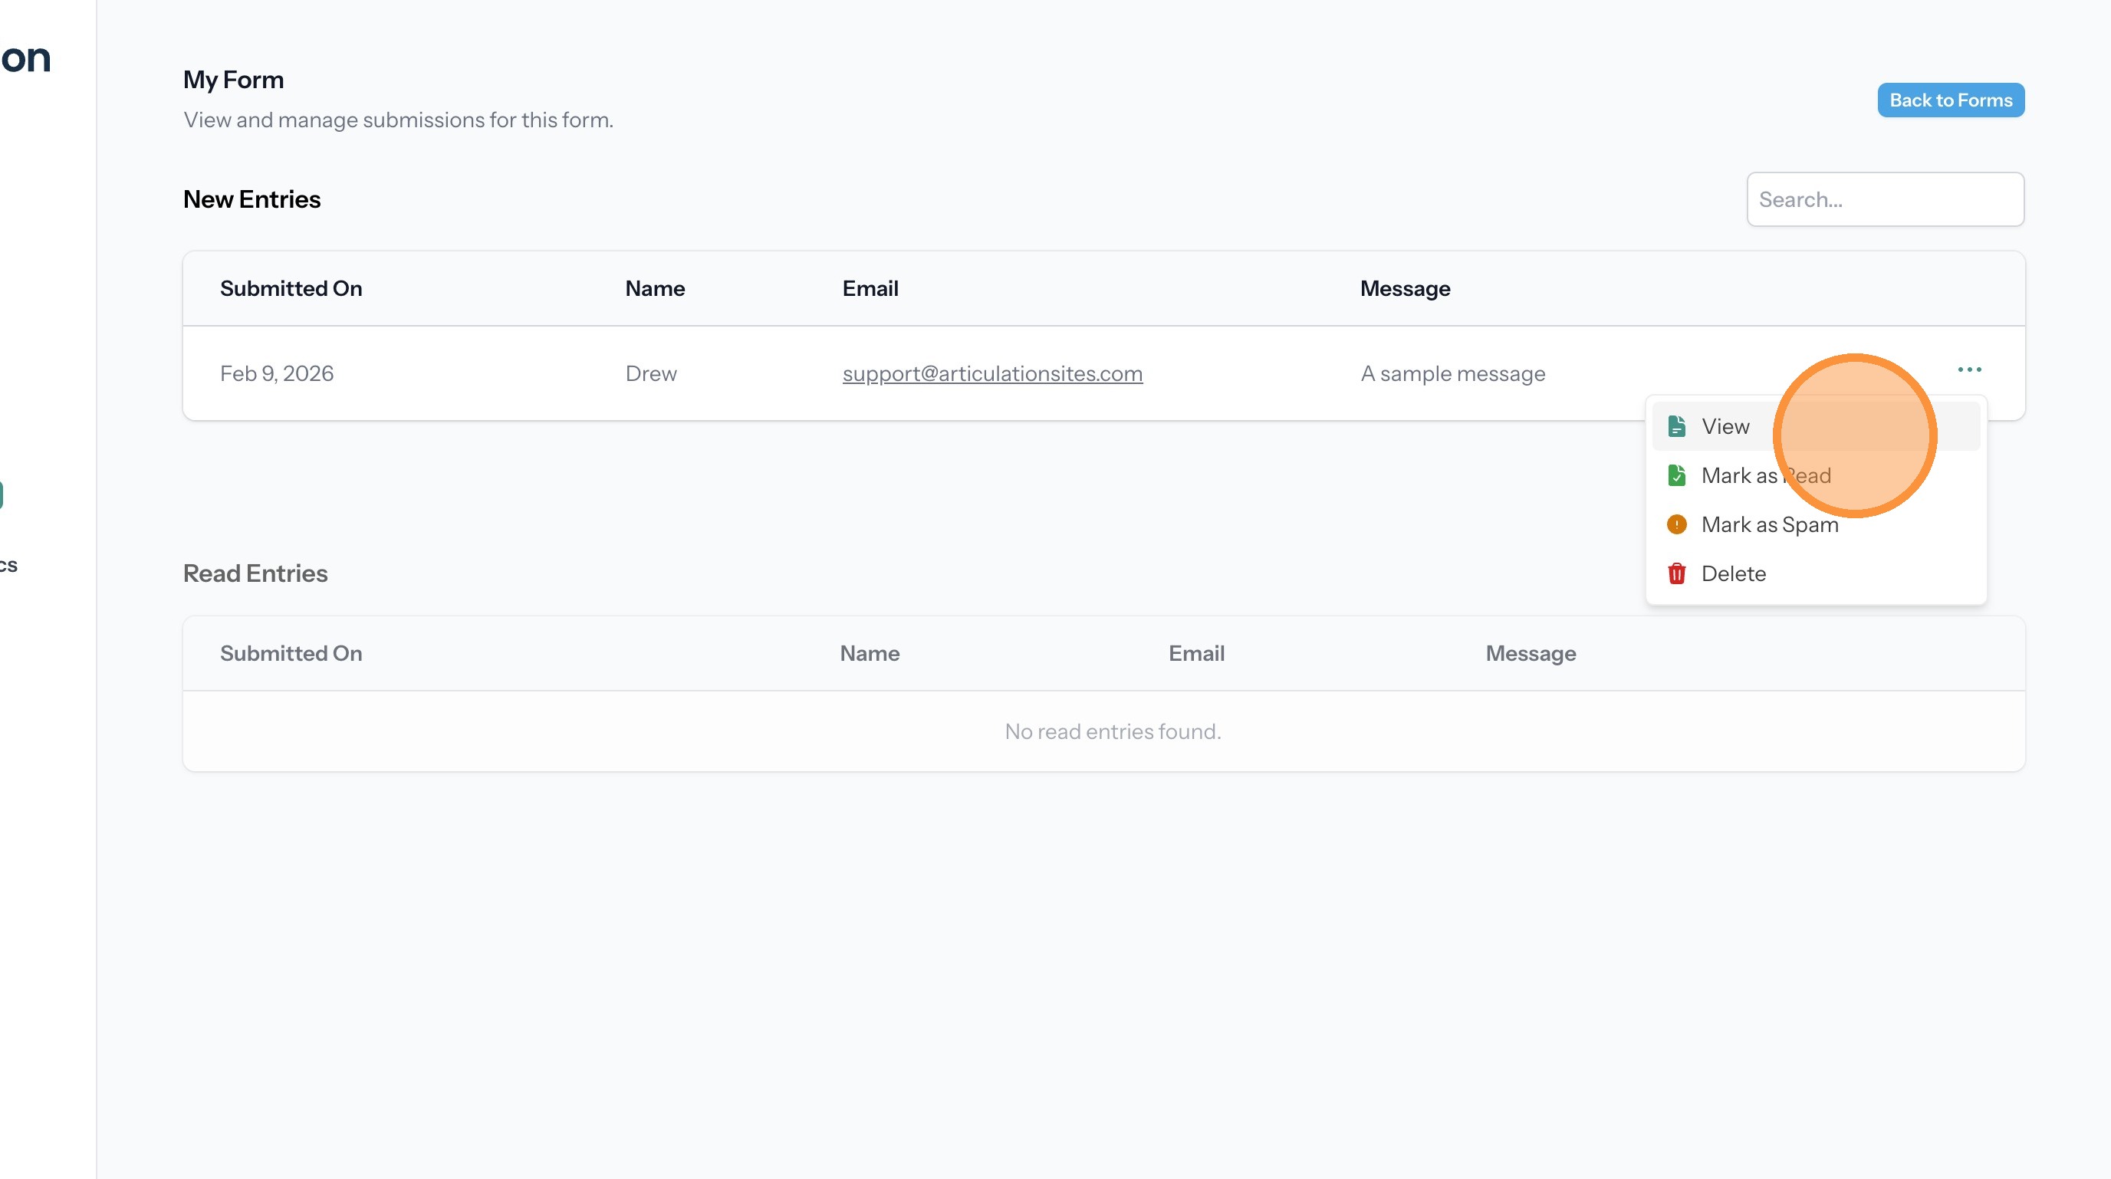Click the Email column header in Read Entries
The width and height of the screenshot is (2111, 1179).
pos(1195,653)
